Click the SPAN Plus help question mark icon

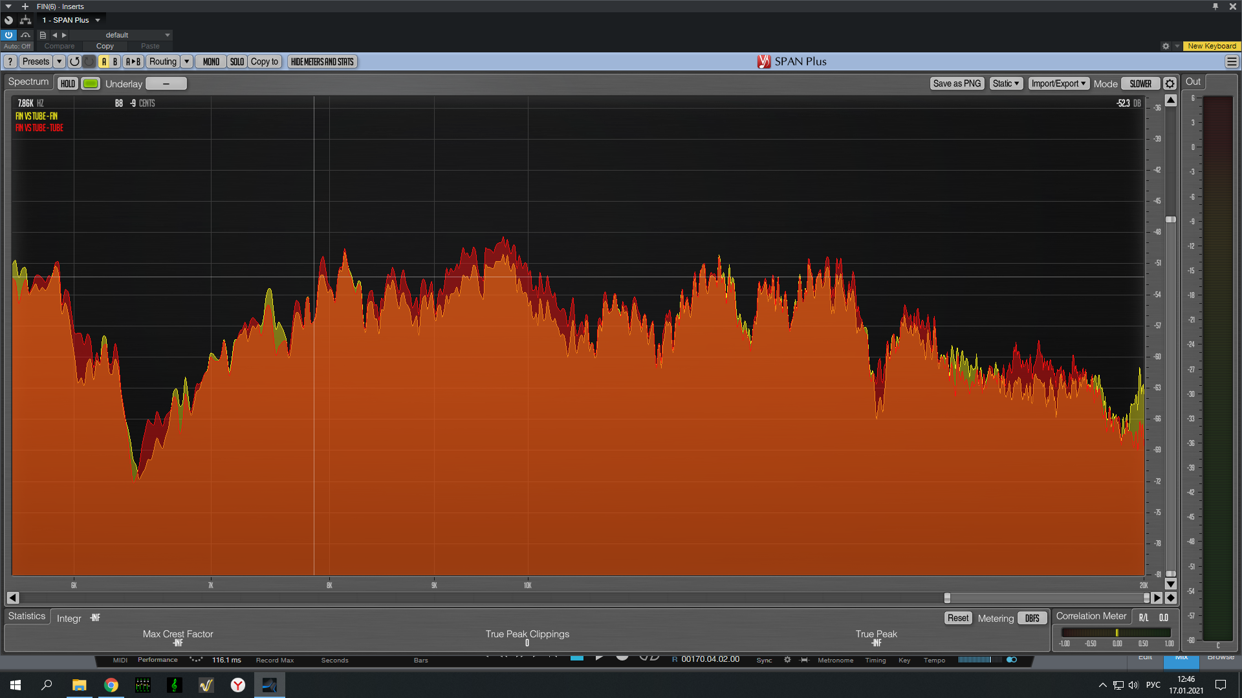tap(10, 61)
